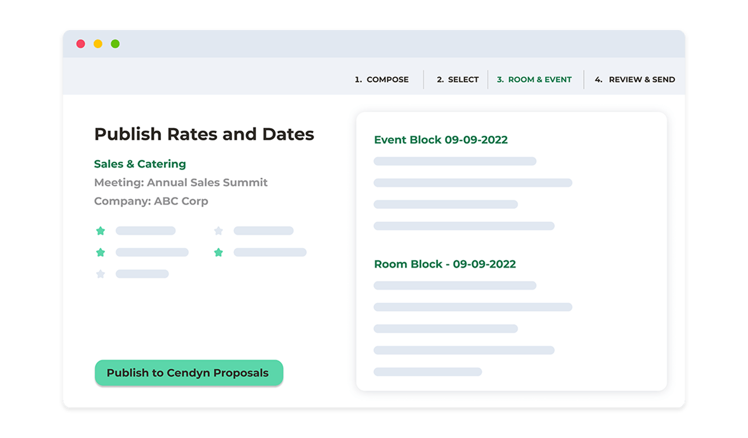The height and width of the screenshot is (438, 748).
Task: Go to step 1. Compose
Action: 381,79
